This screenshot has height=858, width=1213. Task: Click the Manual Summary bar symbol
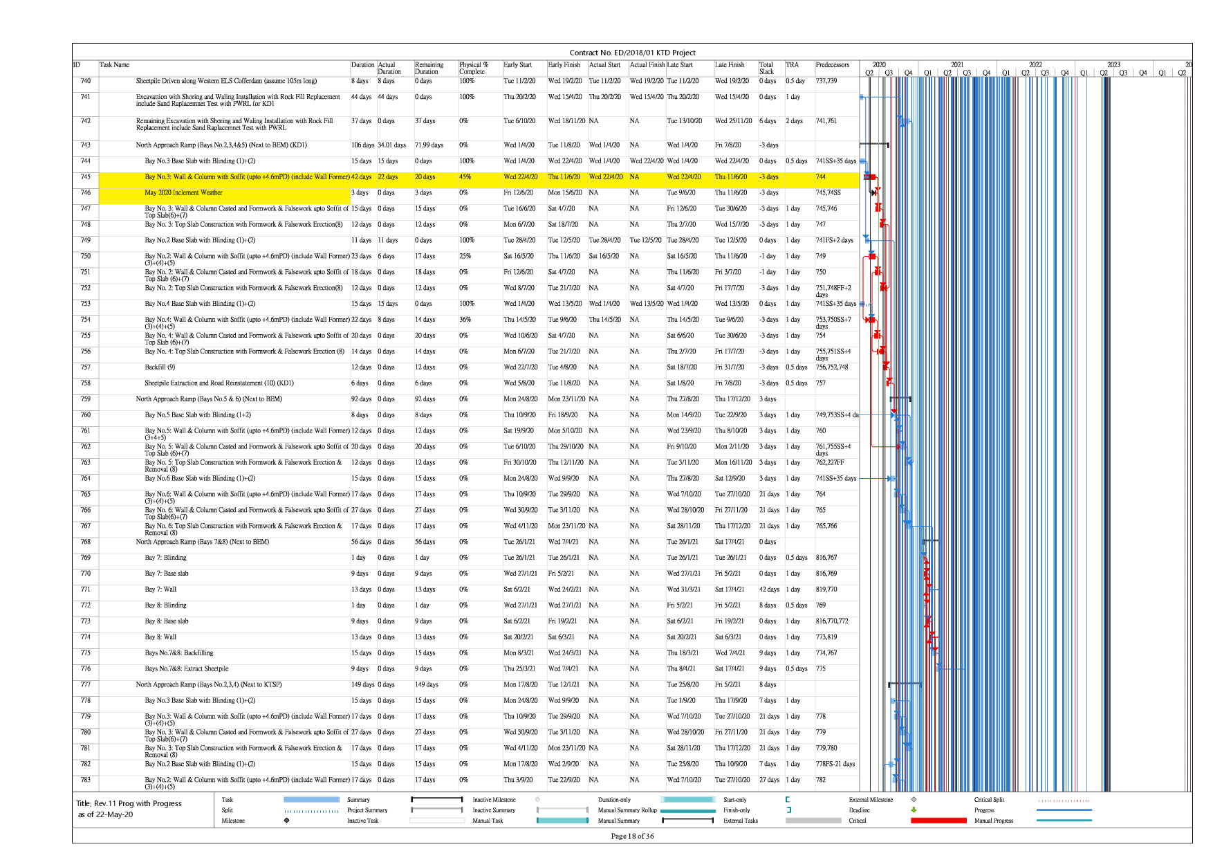pyautogui.click(x=687, y=821)
